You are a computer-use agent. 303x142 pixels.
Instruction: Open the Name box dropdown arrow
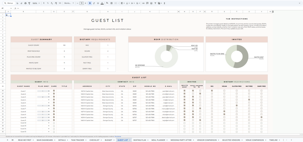[11, 8]
